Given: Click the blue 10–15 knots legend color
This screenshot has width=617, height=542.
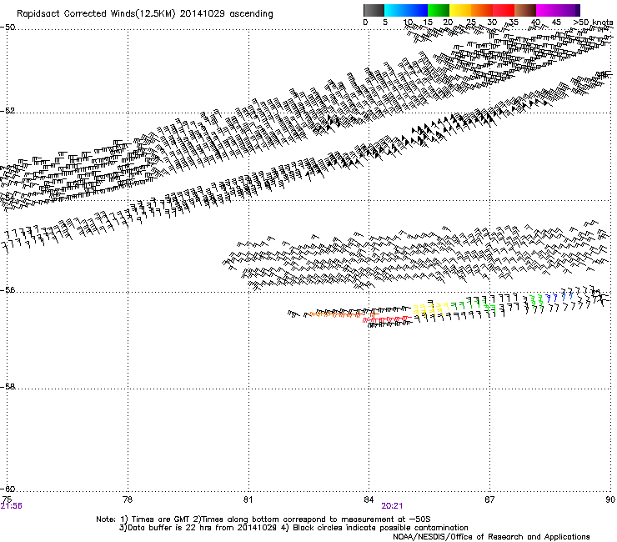Looking at the screenshot, I should (417, 10).
